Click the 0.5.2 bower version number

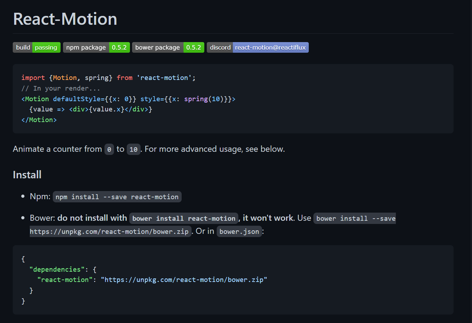194,47
